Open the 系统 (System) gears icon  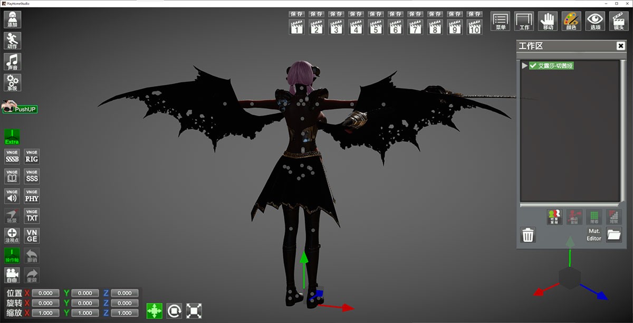pos(13,83)
